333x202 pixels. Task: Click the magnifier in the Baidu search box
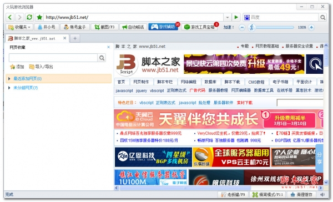(322, 17)
